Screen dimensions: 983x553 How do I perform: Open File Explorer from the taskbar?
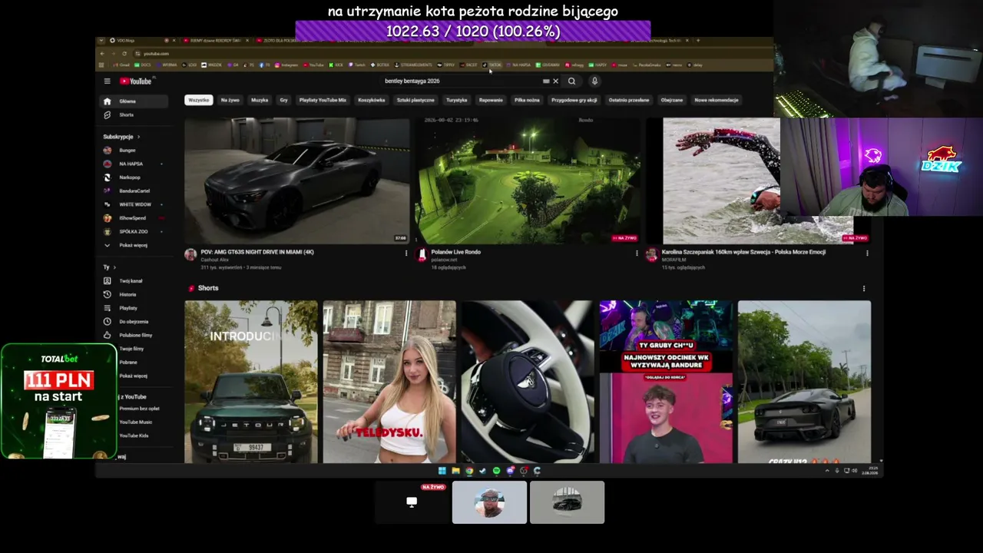pos(455,471)
